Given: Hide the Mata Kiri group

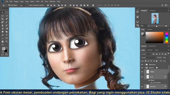Looking at the screenshot, I should (x=142, y=68).
